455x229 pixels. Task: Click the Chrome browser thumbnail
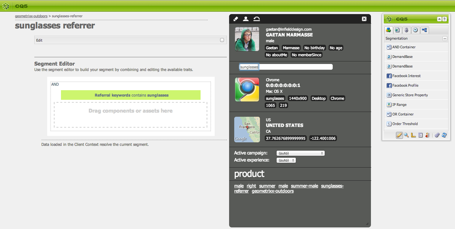[247, 89]
